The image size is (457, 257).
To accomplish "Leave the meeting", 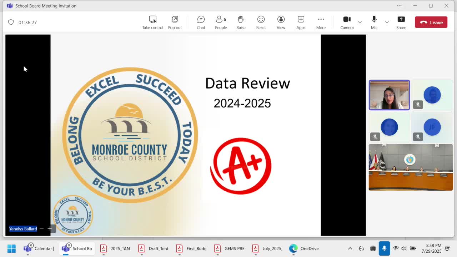I will tap(431, 22).
